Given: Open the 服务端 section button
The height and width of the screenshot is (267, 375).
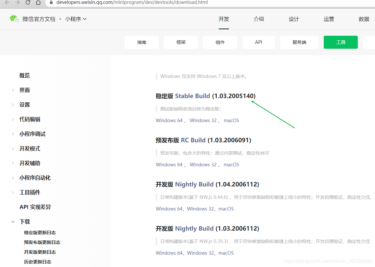Looking at the screenshot, I should coord(299,42).
